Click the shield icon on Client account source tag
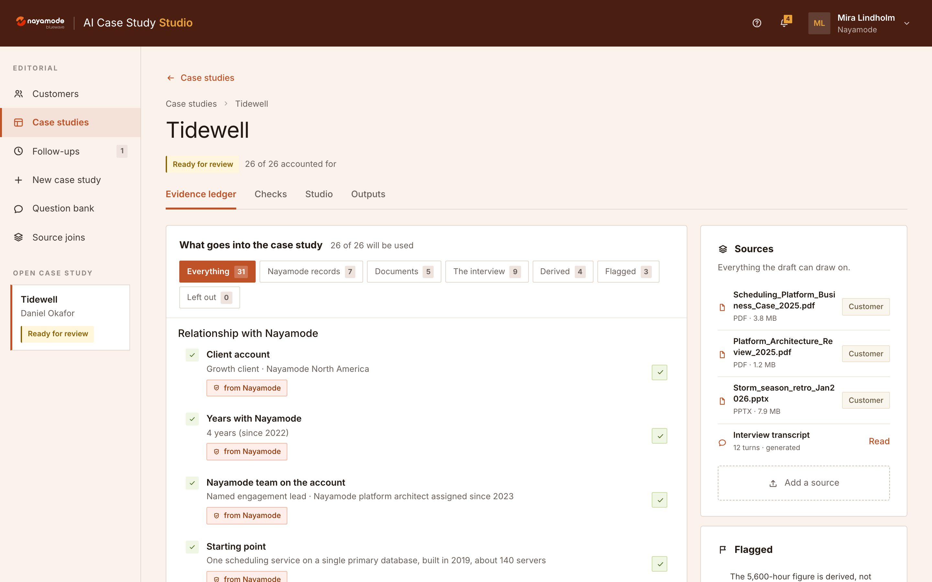 click(x=216, y=388)
